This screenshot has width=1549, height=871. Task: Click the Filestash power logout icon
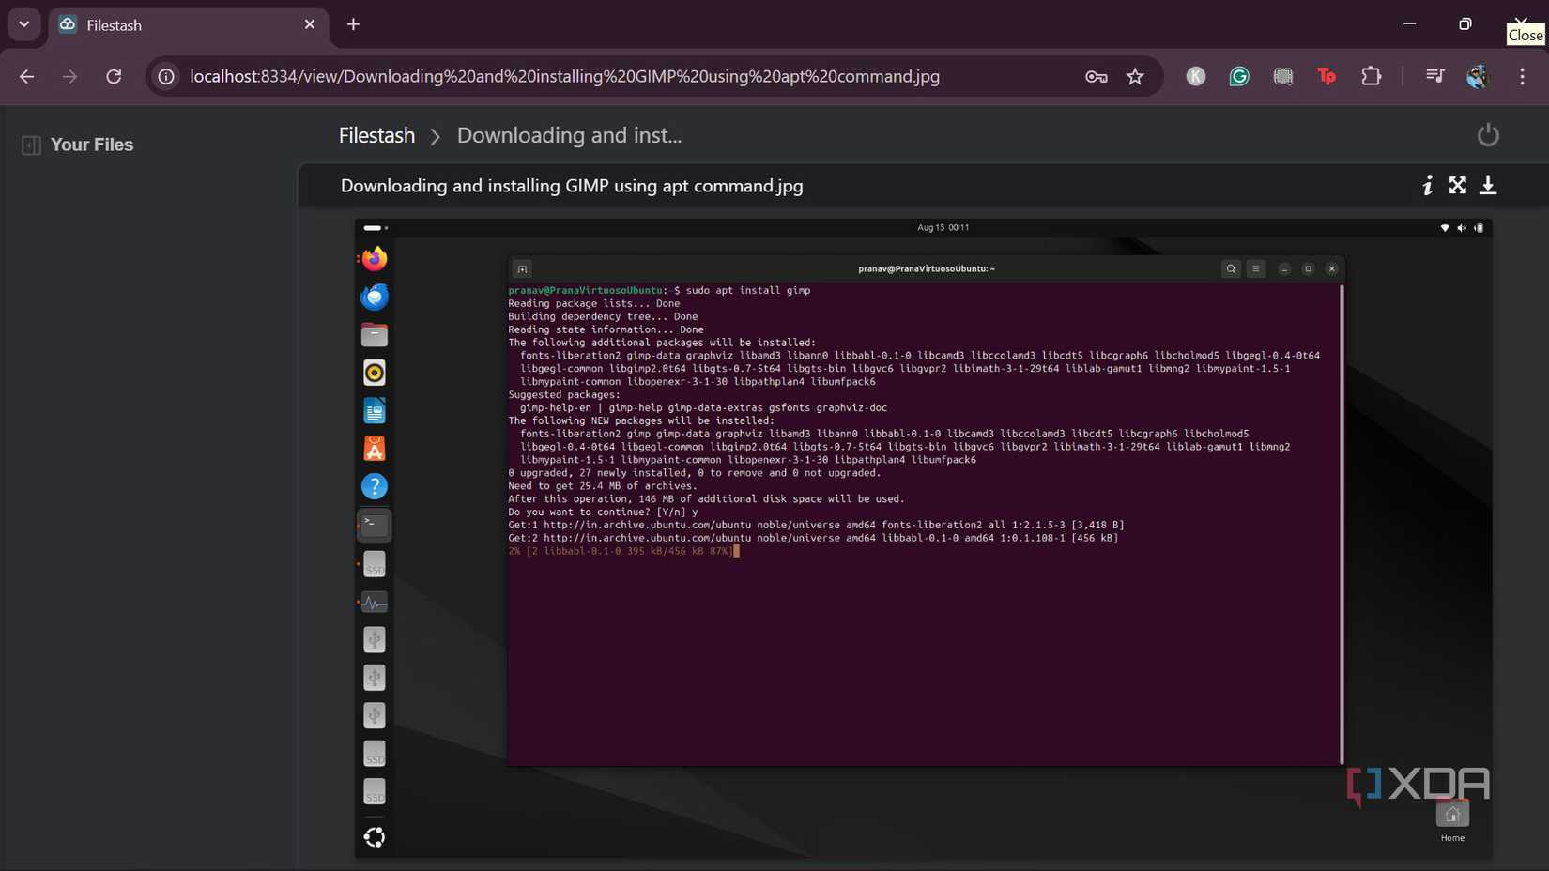(x=1488, y=134)
